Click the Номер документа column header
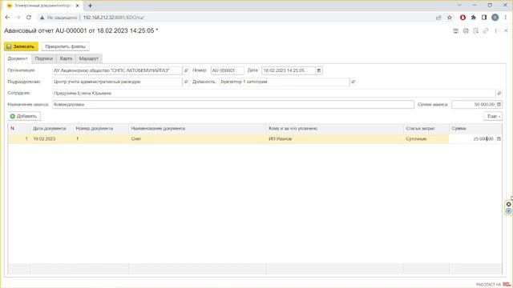Screen dimensions: 513x288 [95, 129]
